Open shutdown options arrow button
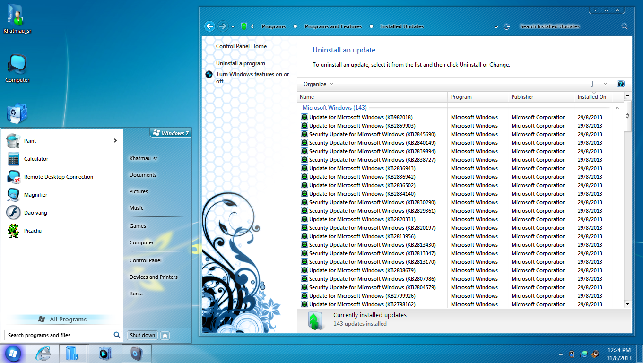 point(165,335)
